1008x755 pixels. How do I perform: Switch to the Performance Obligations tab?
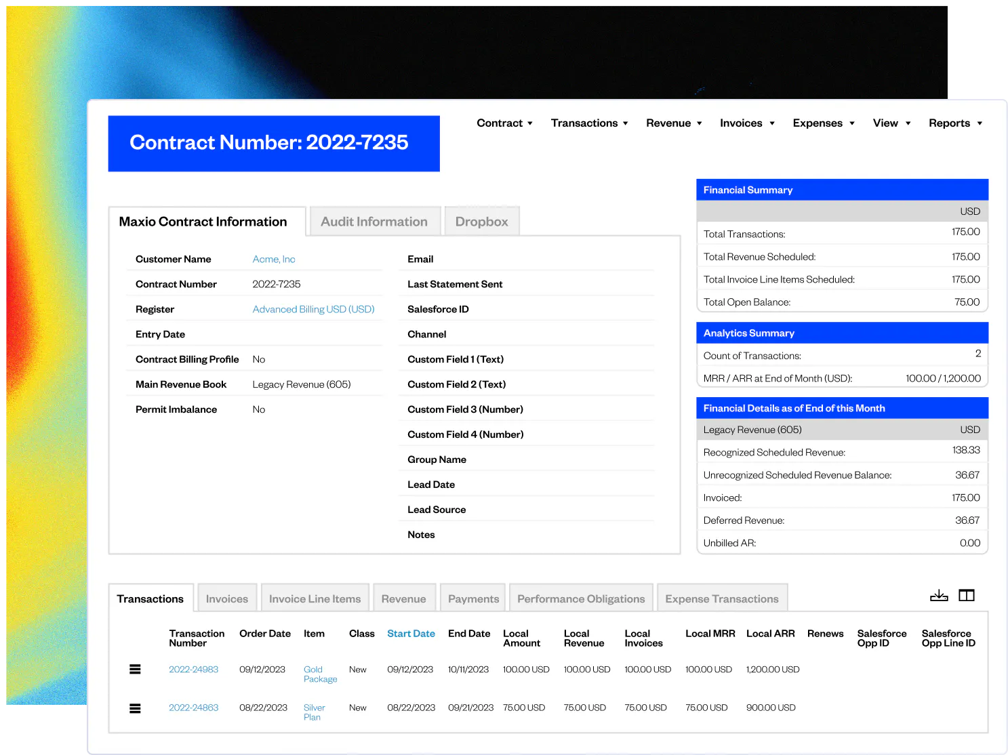coord(581,599)
